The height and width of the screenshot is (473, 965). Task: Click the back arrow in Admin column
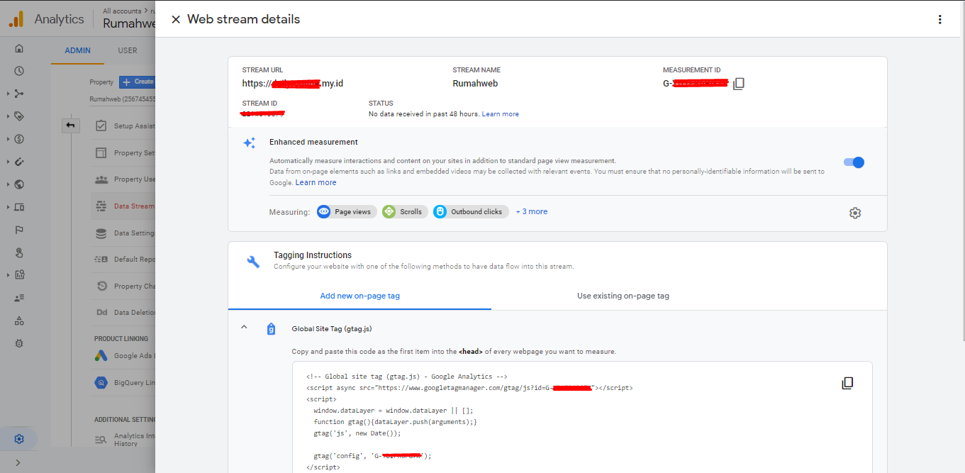pos(70,126)
